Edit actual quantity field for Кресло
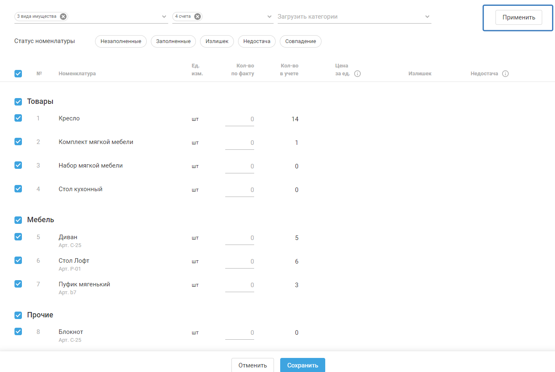 pyautogui.click(x=240, y=119)
